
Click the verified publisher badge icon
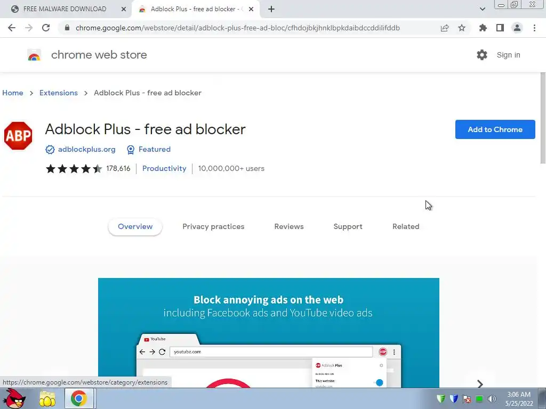pyautogui.click(x=50, y=150)
